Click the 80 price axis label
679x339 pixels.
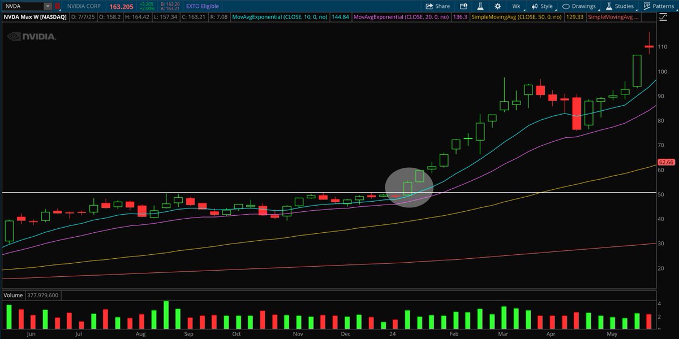(x=661, y=121)
